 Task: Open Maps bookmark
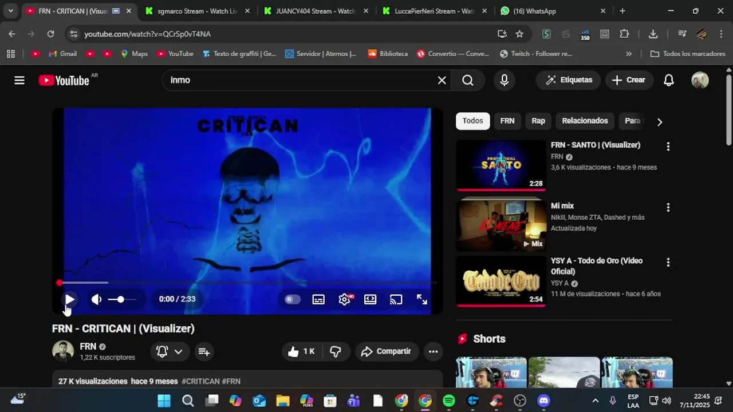134,54
